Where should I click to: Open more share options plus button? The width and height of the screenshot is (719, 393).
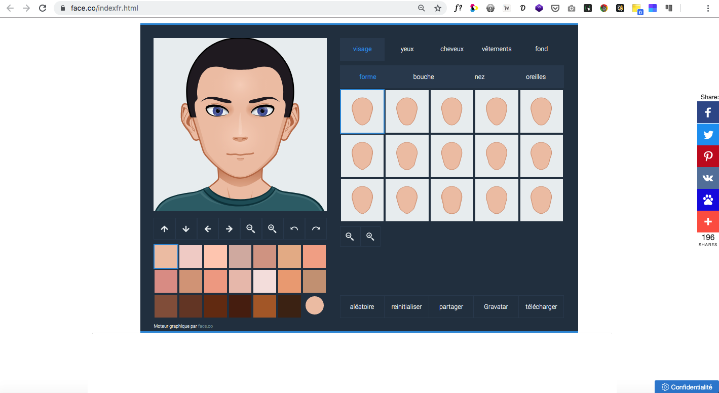(708, 221)
